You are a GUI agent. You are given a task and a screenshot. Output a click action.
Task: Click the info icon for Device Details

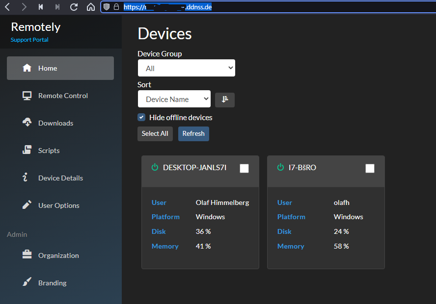click(x=25, y=177)
